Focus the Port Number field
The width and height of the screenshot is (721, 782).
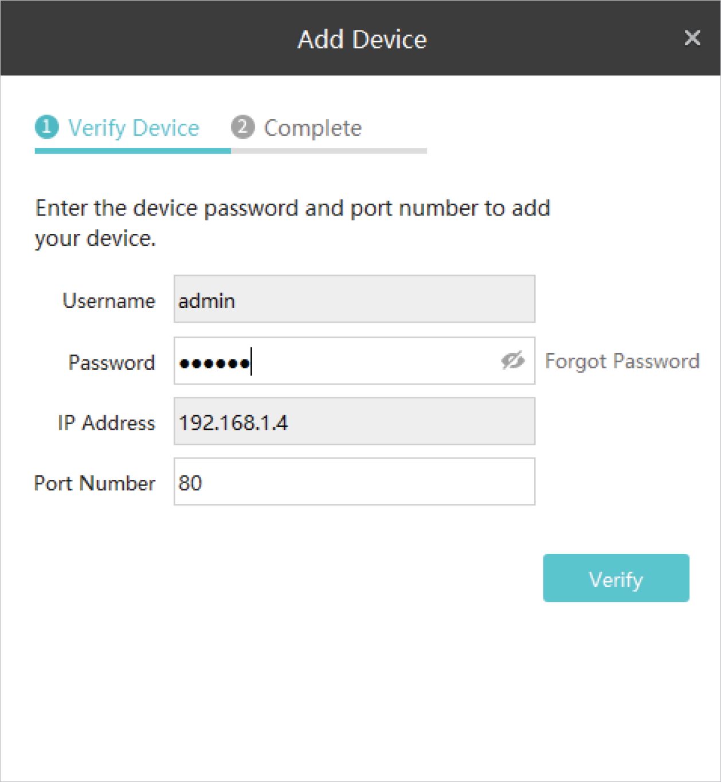coord(354,482)
